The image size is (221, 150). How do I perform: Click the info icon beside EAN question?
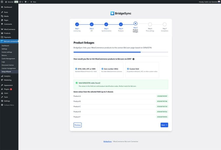pyautogui.click(x=133, y=59)
